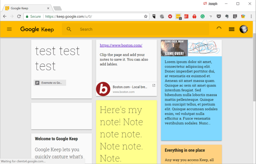Click the search magnifier icon
The image size is (256, 164).
pyautogui.click(x=69, y=29)
